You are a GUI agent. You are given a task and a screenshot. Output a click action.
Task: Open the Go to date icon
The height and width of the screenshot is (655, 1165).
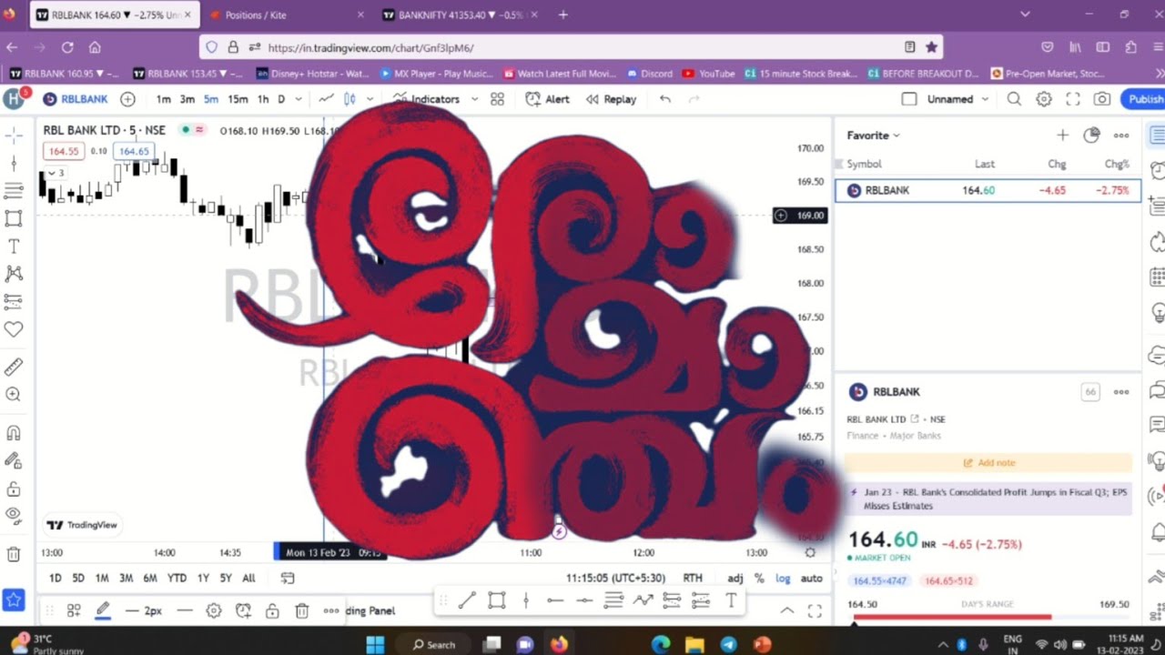[288, 578]
